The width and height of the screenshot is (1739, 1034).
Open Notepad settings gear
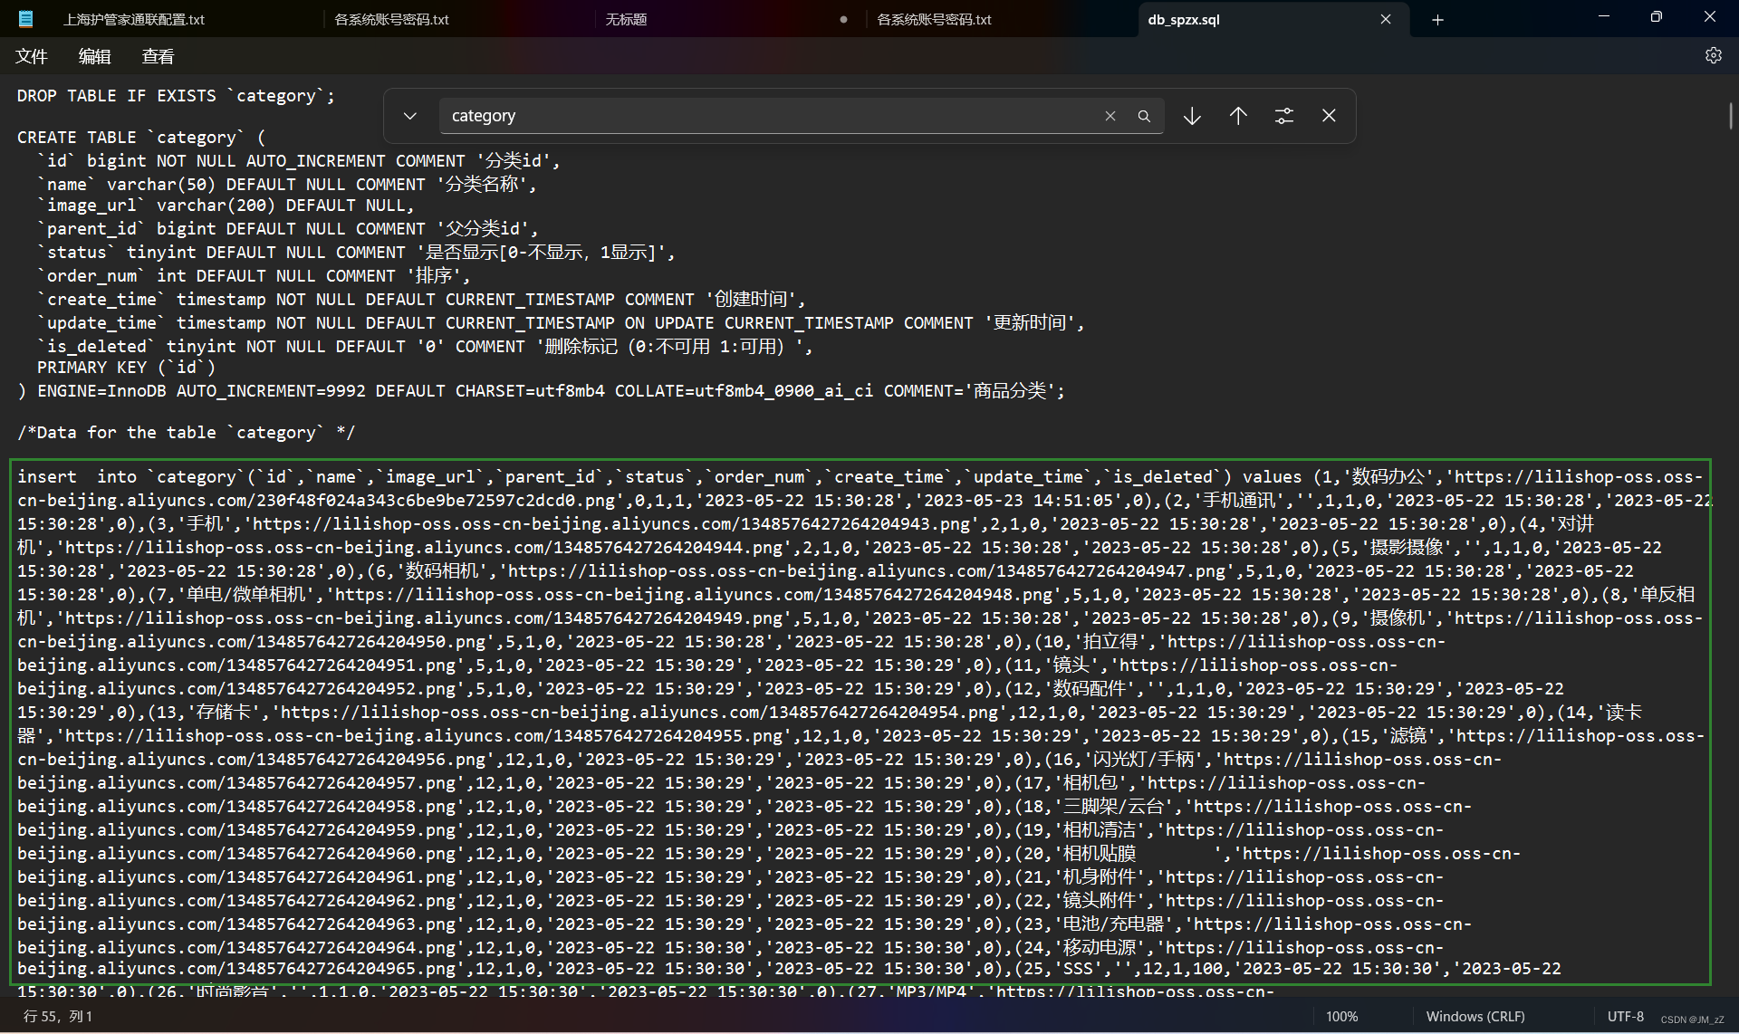(x=1713, y=56)
